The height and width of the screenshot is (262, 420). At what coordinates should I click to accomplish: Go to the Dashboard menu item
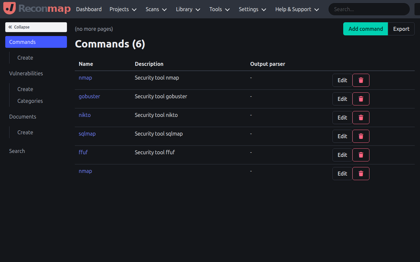click(89, 9)
